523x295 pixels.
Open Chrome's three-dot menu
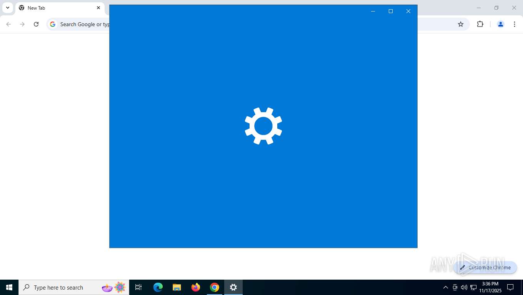[x=515, y=24]
